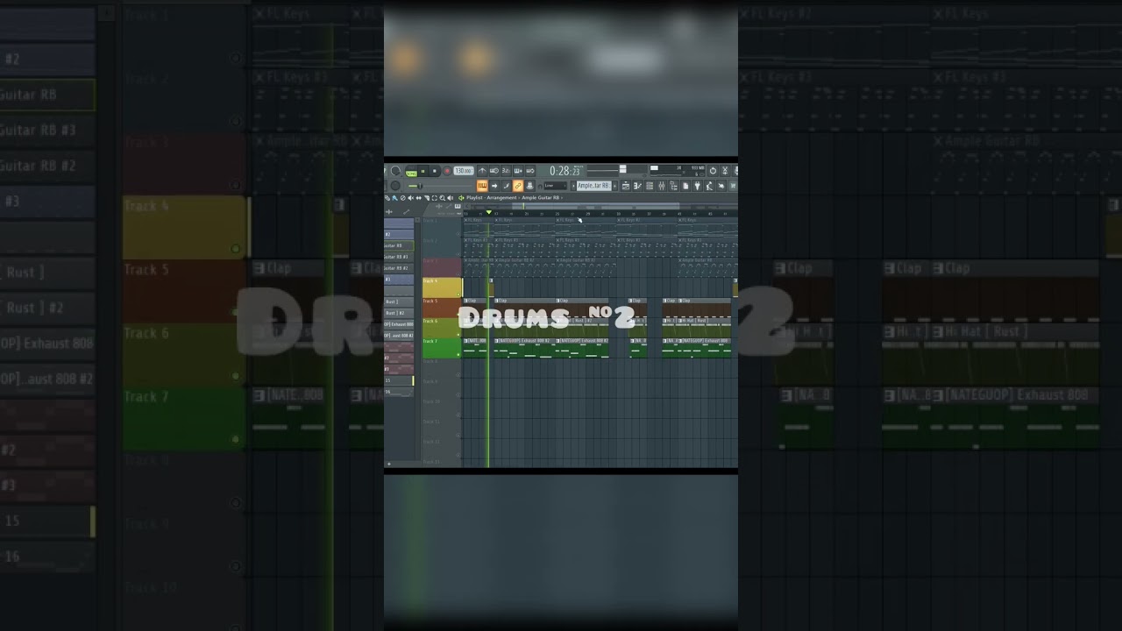Click the plus button beside pattern selector
The height and width of the screenshot is (631, 1122).
point(614,186)
